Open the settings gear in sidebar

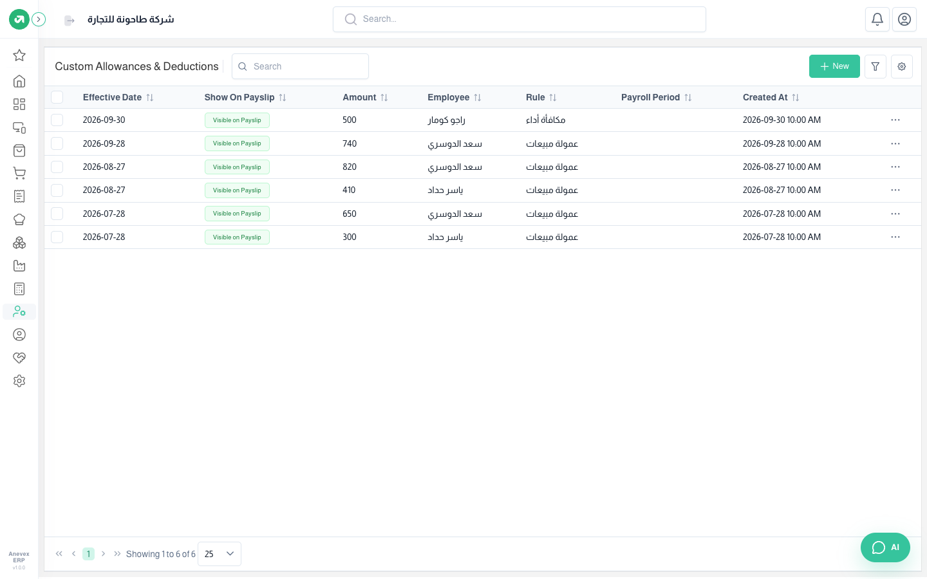coord(19,381)
